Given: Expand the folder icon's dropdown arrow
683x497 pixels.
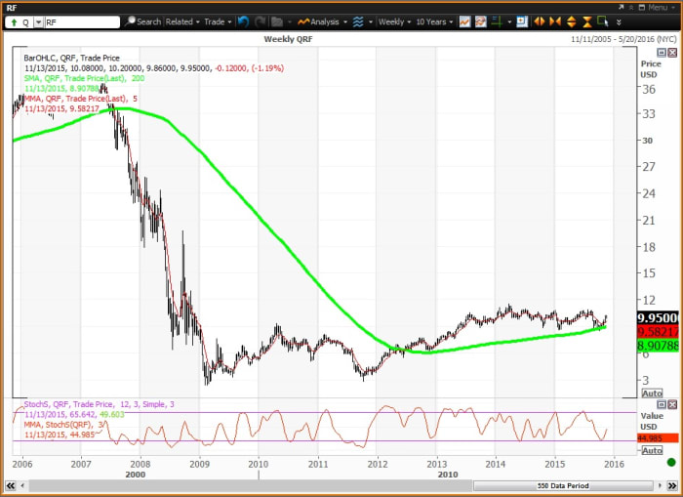Looking at the screenshot, I should coord(290,21).
